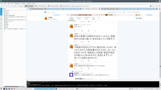Reload the page with Reload icon
Image resolution: width=161 pixels, height=90 pixels.
15,6
